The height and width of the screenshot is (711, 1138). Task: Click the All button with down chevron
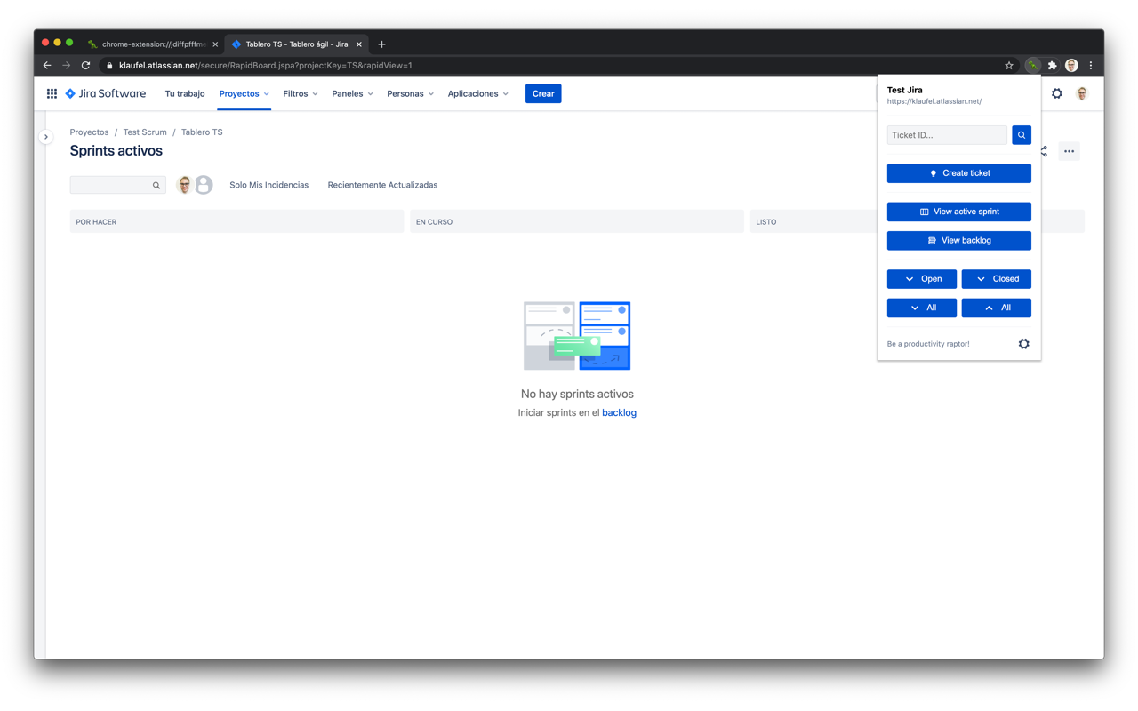922,308
